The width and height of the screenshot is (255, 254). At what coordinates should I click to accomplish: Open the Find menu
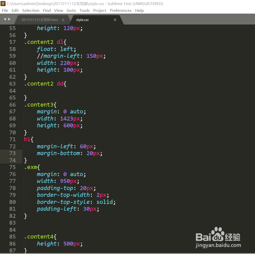[47, 10]
